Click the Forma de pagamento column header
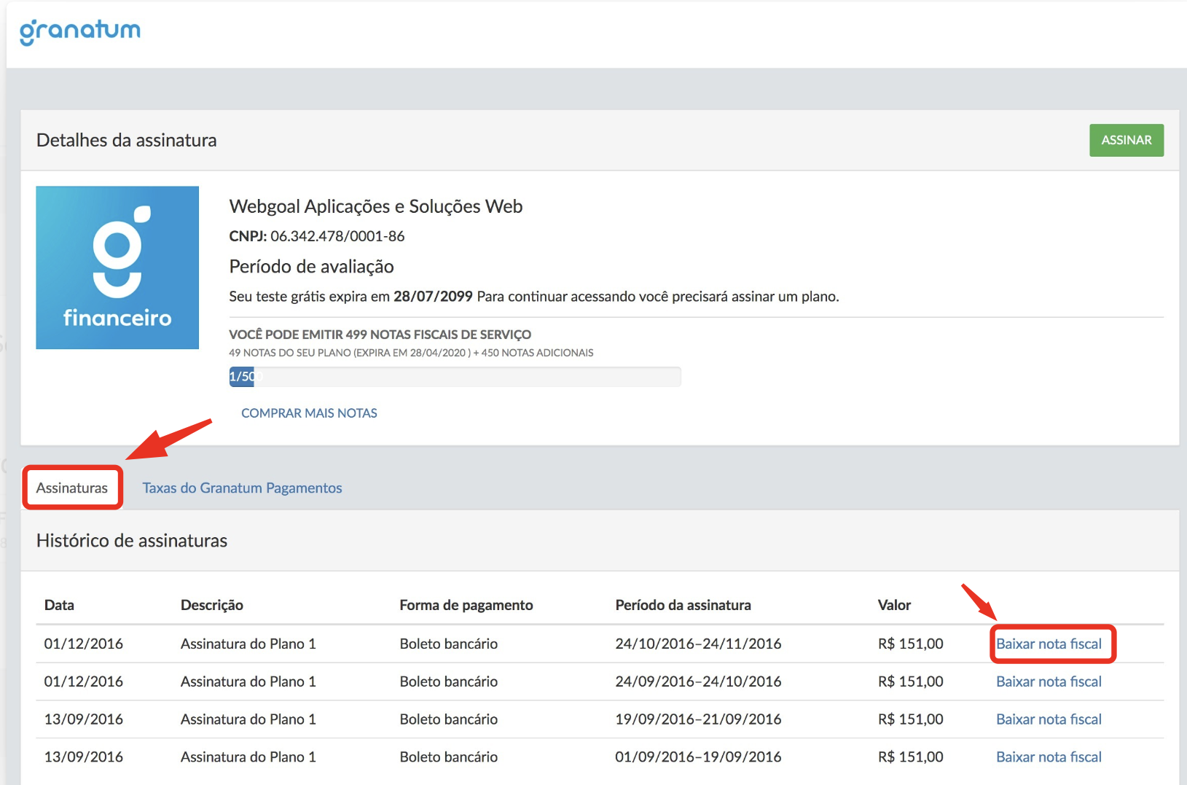 click(466, 605)
